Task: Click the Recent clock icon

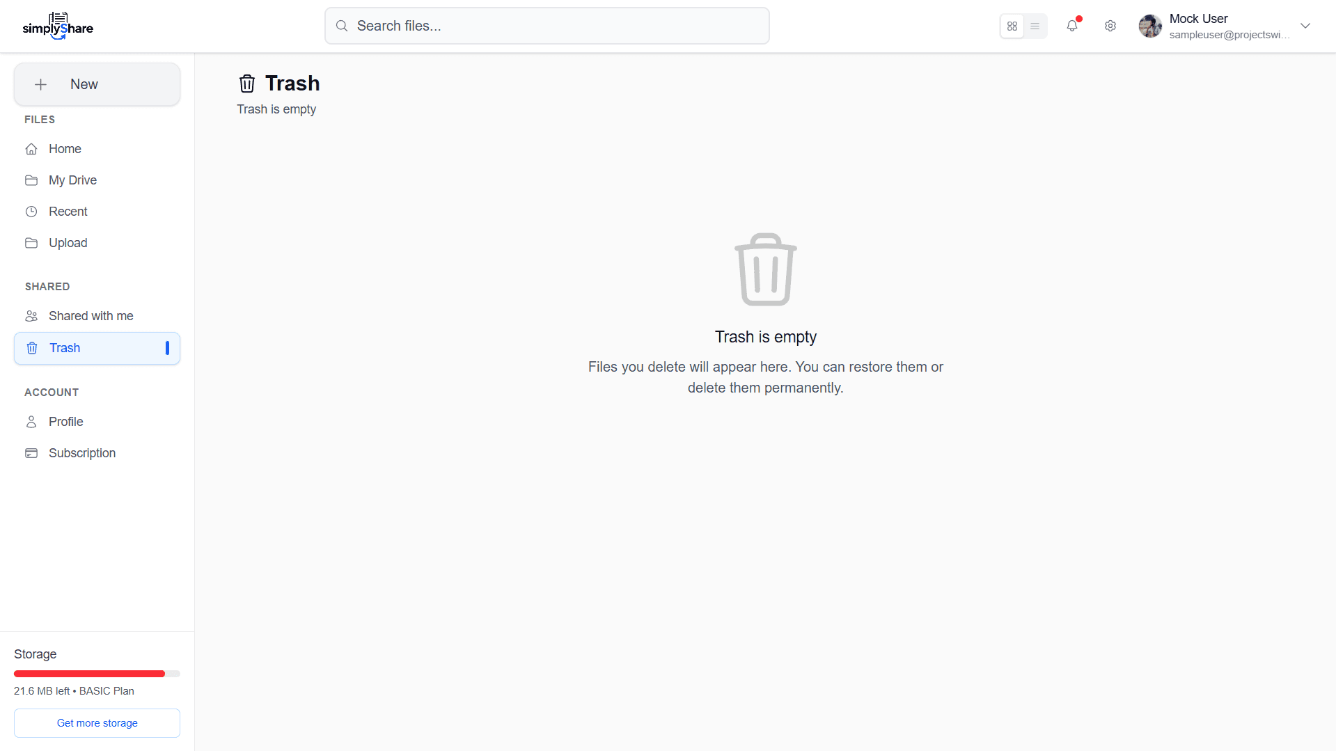Action: (31, 212)
